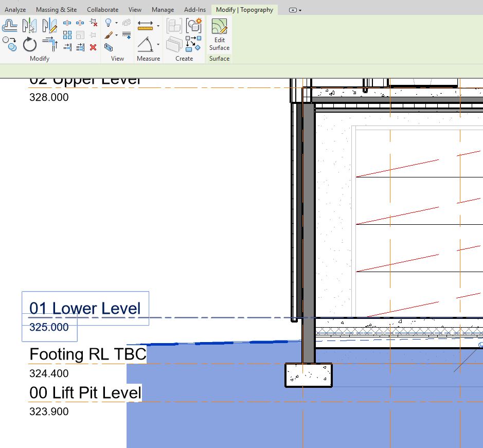Open the Massing & Site tab

[56, 9]
